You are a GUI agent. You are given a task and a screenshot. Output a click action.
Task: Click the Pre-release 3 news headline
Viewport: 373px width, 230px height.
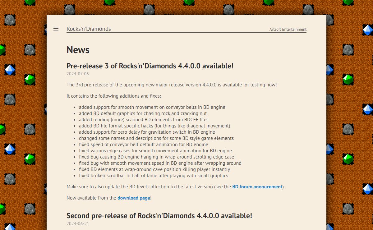pyautogui.click(x=150, y=66)
